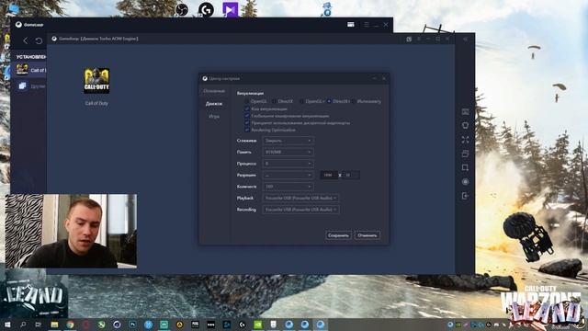The image size is (588, 331).
Task: Open the DPI dropdown showing 160
Action: pyautogui.click(x=288, y=187)
